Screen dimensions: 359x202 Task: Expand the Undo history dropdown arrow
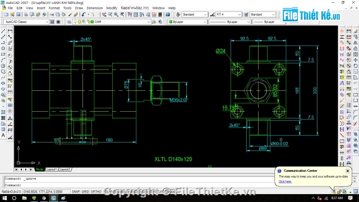88,15
